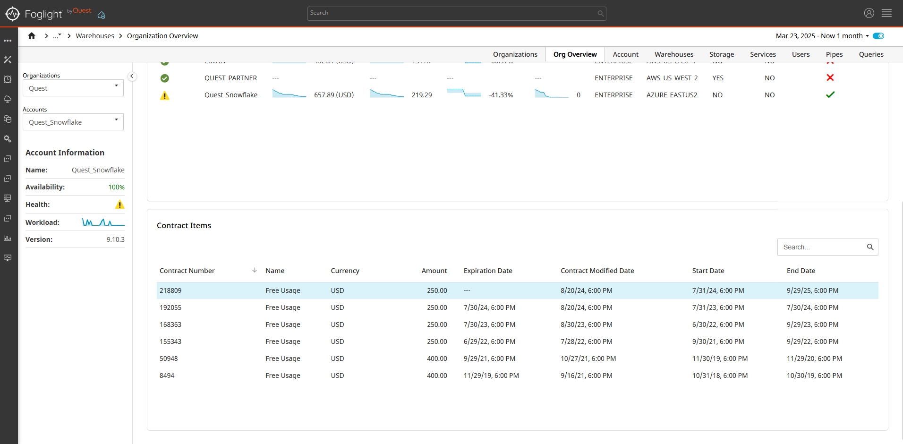This screenshot has height=444, width=903.
Task: Open the bar chart sidebar icon
Action: 8,238
